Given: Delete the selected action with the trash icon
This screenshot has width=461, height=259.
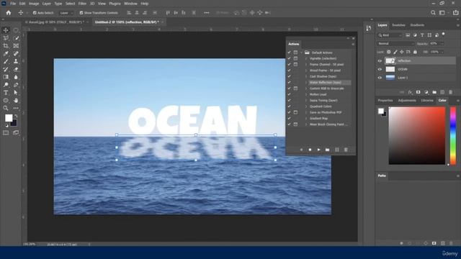Looking at the screenshot, I should point(346,150).
